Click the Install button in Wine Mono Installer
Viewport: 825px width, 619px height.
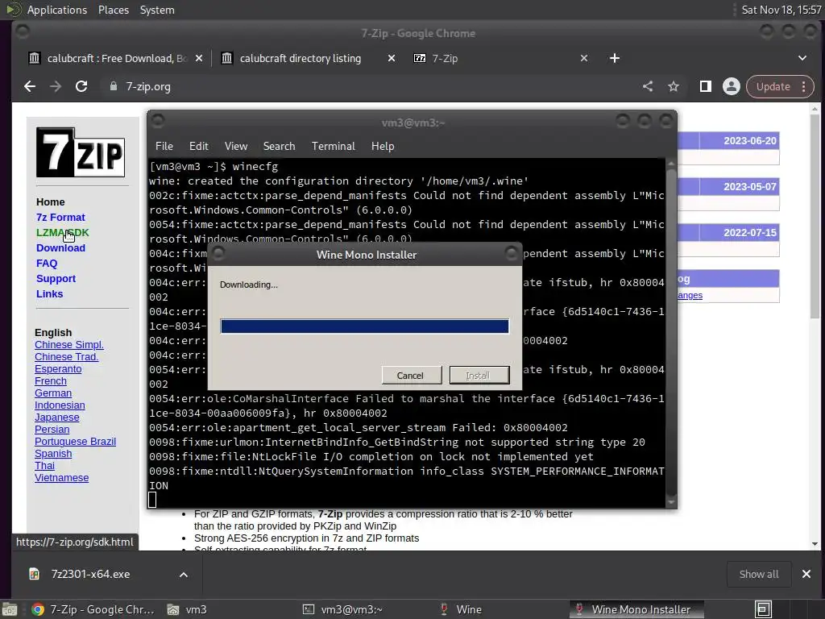point(479,376)
